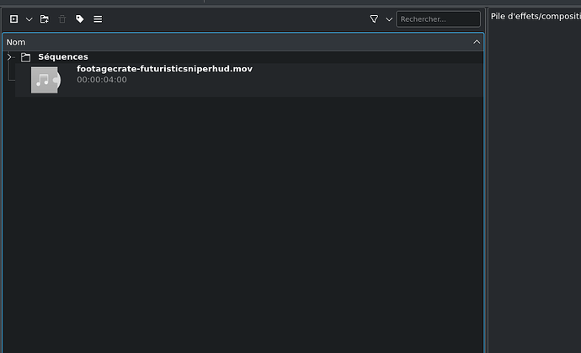581x353 pixels.
Task: Open the Add Clip dropdown arrow
Action: point(29,19)
